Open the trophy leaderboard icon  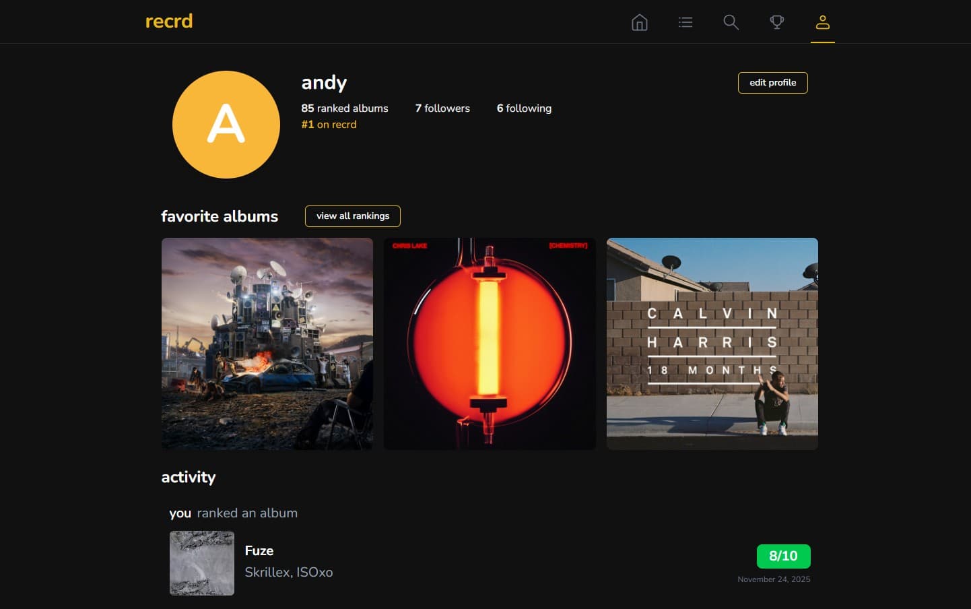777,22
